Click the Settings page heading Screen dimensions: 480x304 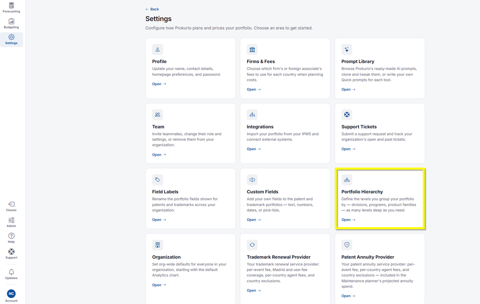click(158, 19)
